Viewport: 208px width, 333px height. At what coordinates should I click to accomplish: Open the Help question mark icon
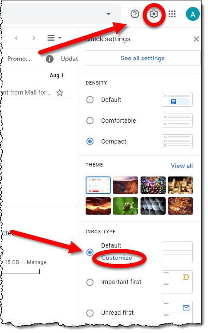click(x=135, y=14)
